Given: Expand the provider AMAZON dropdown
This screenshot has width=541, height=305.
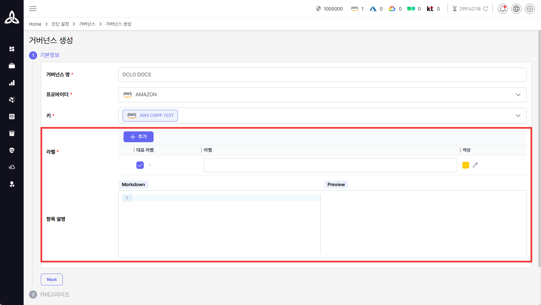Looking at the screenshot, I should pyautogui.click(x=518, y=95).
